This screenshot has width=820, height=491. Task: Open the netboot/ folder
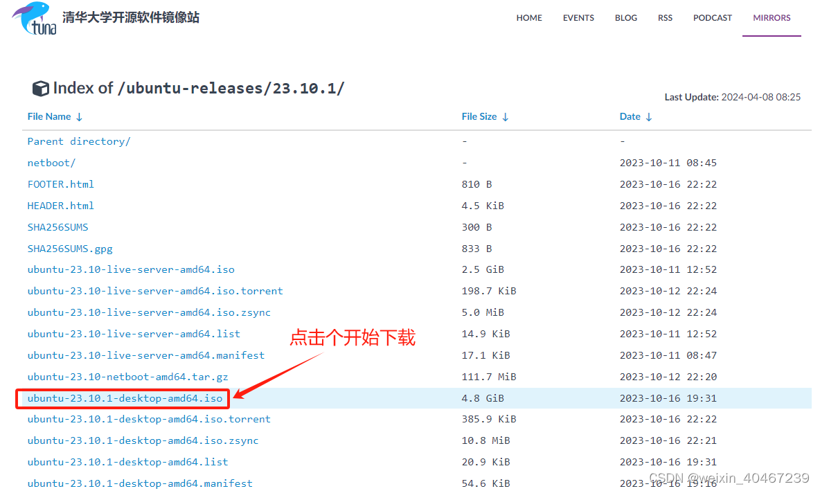(51, 163)
